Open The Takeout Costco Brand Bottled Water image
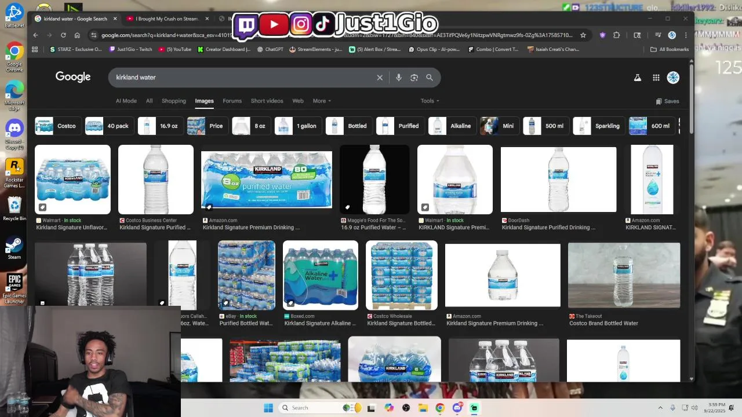 pyautogui.click(x=624, y=276)
